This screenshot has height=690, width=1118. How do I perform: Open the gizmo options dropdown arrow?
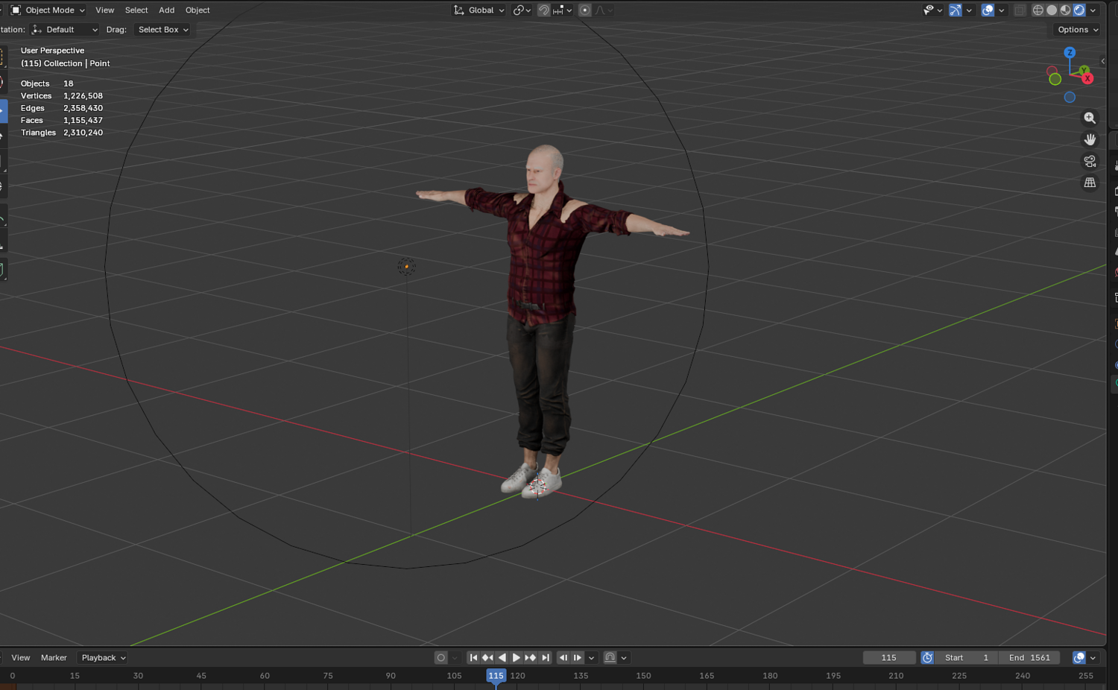pos(969,10)
